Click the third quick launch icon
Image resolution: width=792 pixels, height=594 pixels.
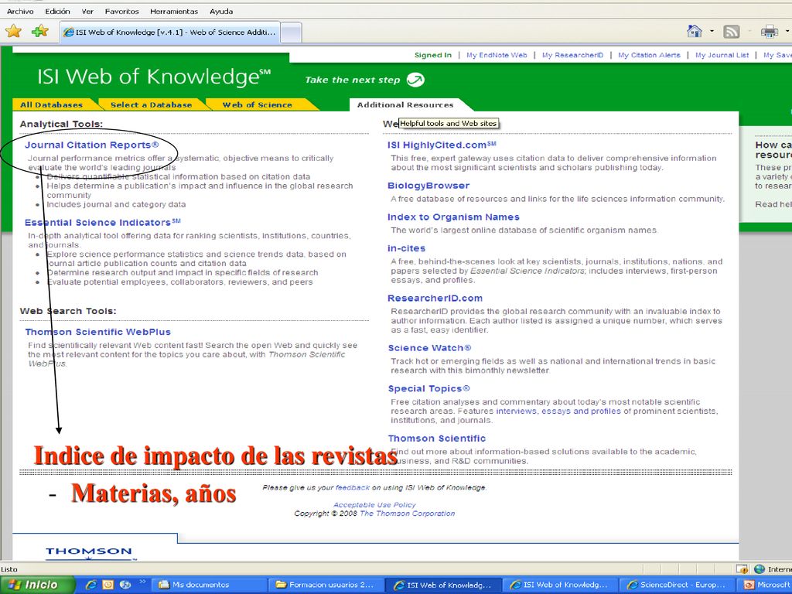125,585
